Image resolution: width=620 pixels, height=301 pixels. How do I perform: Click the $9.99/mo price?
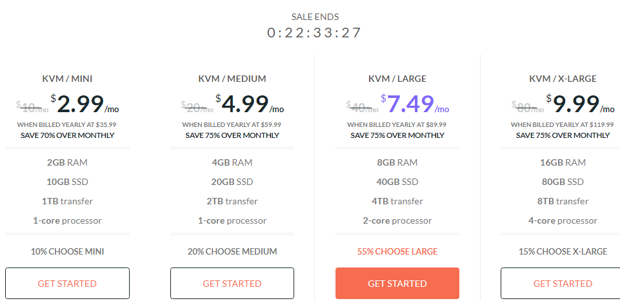[x=580, y=104]
